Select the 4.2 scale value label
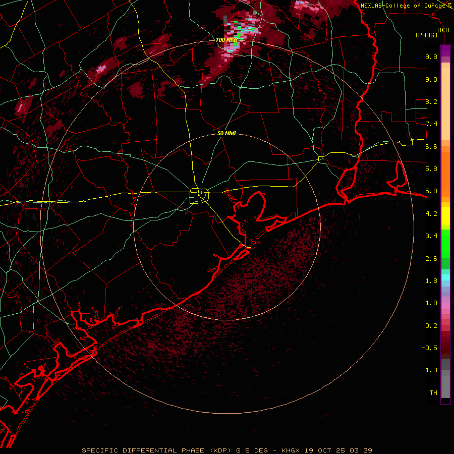The width and height of the screenshot is (454, 454). (431, 214)
